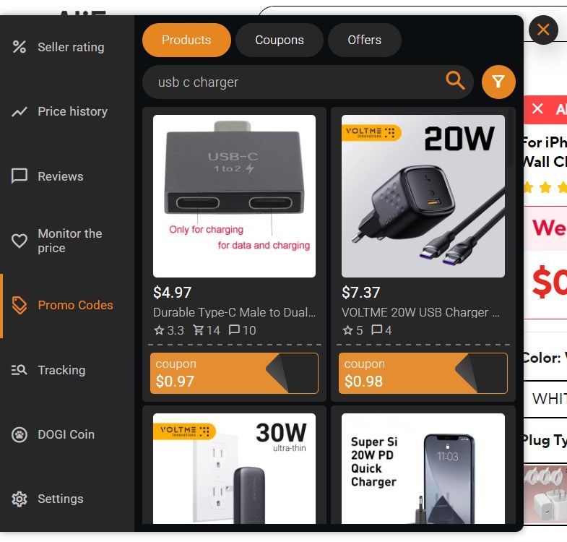Reveal the $0.97 coupon
This screenshot has width=567, height=542.
(x=234, y=373)
